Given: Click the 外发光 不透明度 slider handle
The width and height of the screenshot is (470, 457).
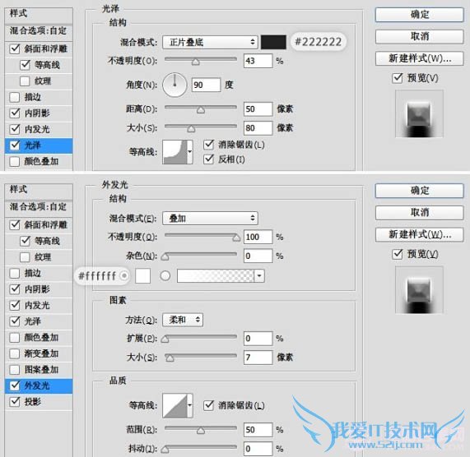Looking at the screenshot, I should pyautogui.click(x=236, y=238).
